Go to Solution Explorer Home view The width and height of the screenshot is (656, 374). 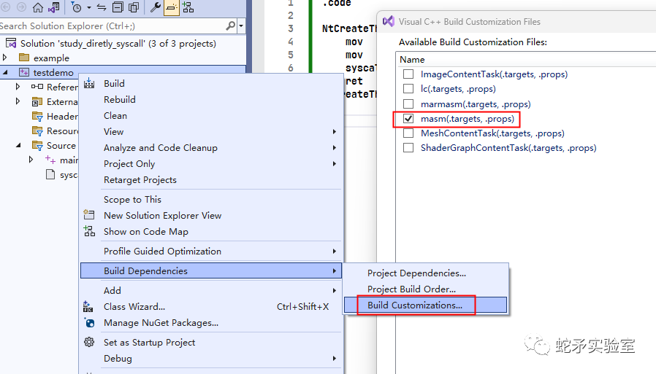[38, 7]
